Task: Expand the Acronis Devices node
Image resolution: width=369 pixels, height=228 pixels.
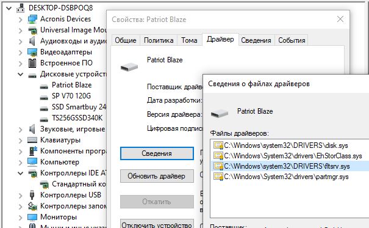Action: 21,19
